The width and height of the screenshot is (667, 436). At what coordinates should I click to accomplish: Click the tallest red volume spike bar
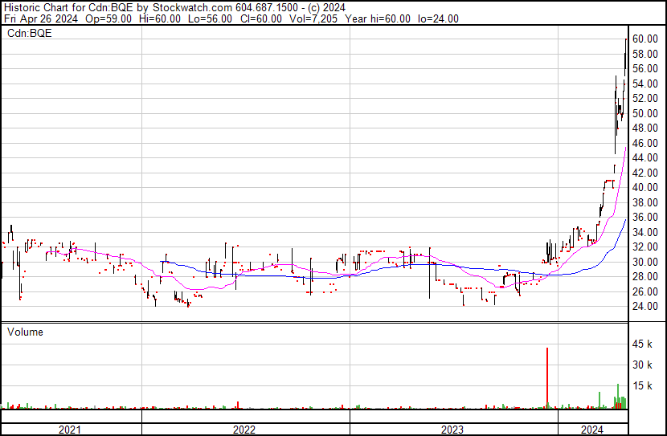point(547,377)
